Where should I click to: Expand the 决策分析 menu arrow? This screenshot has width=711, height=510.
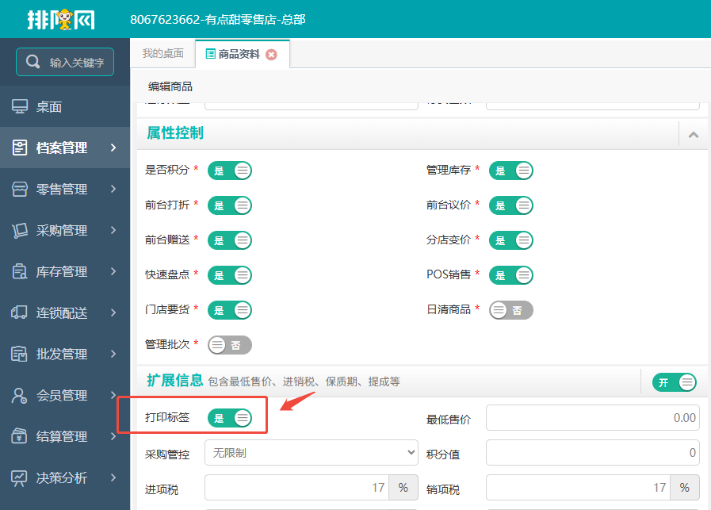point(113,477)
